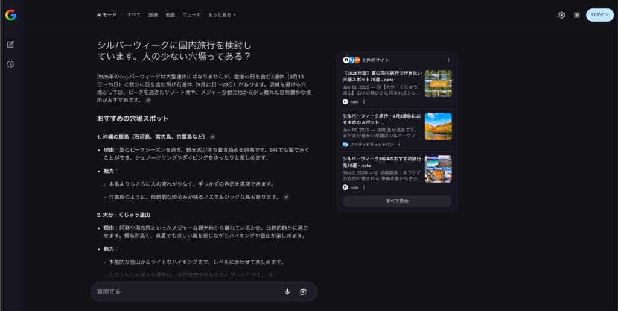Click the Google logo icon
This screenshot has height=311, width=618.
(x=11, y=16)
